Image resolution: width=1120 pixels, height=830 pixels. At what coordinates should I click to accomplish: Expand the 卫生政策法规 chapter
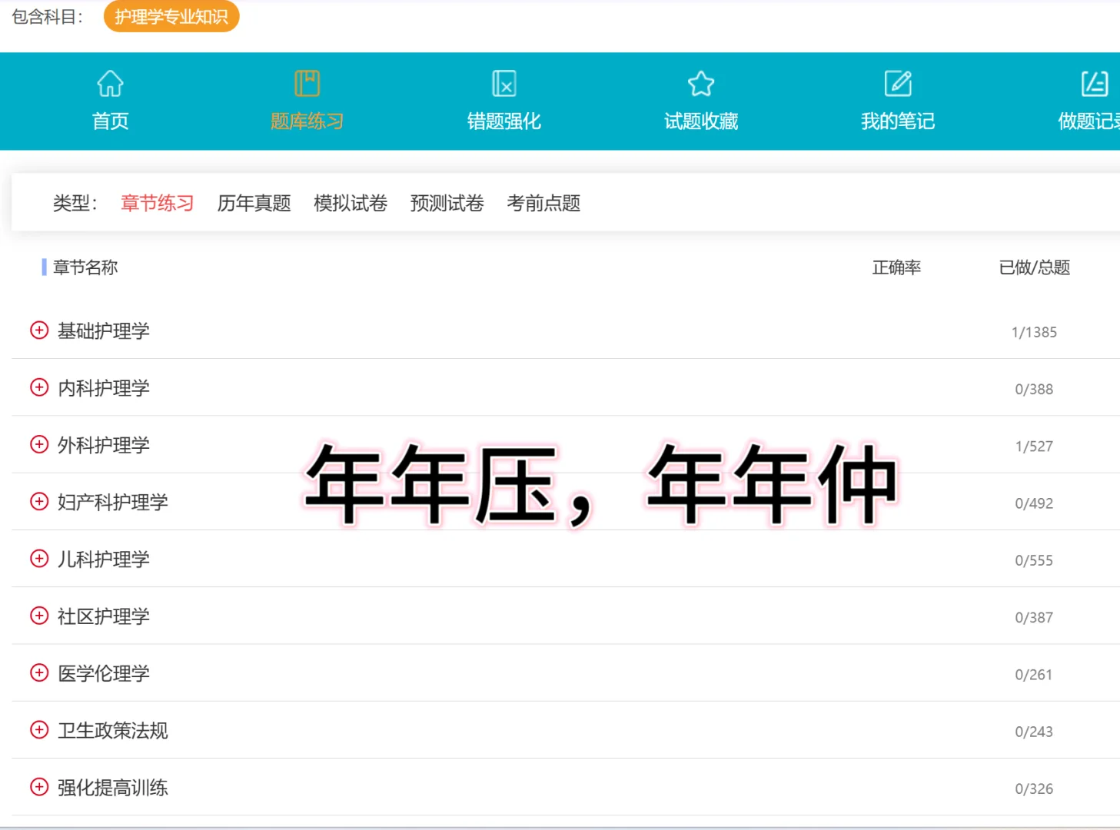click(x=39, y=730)
